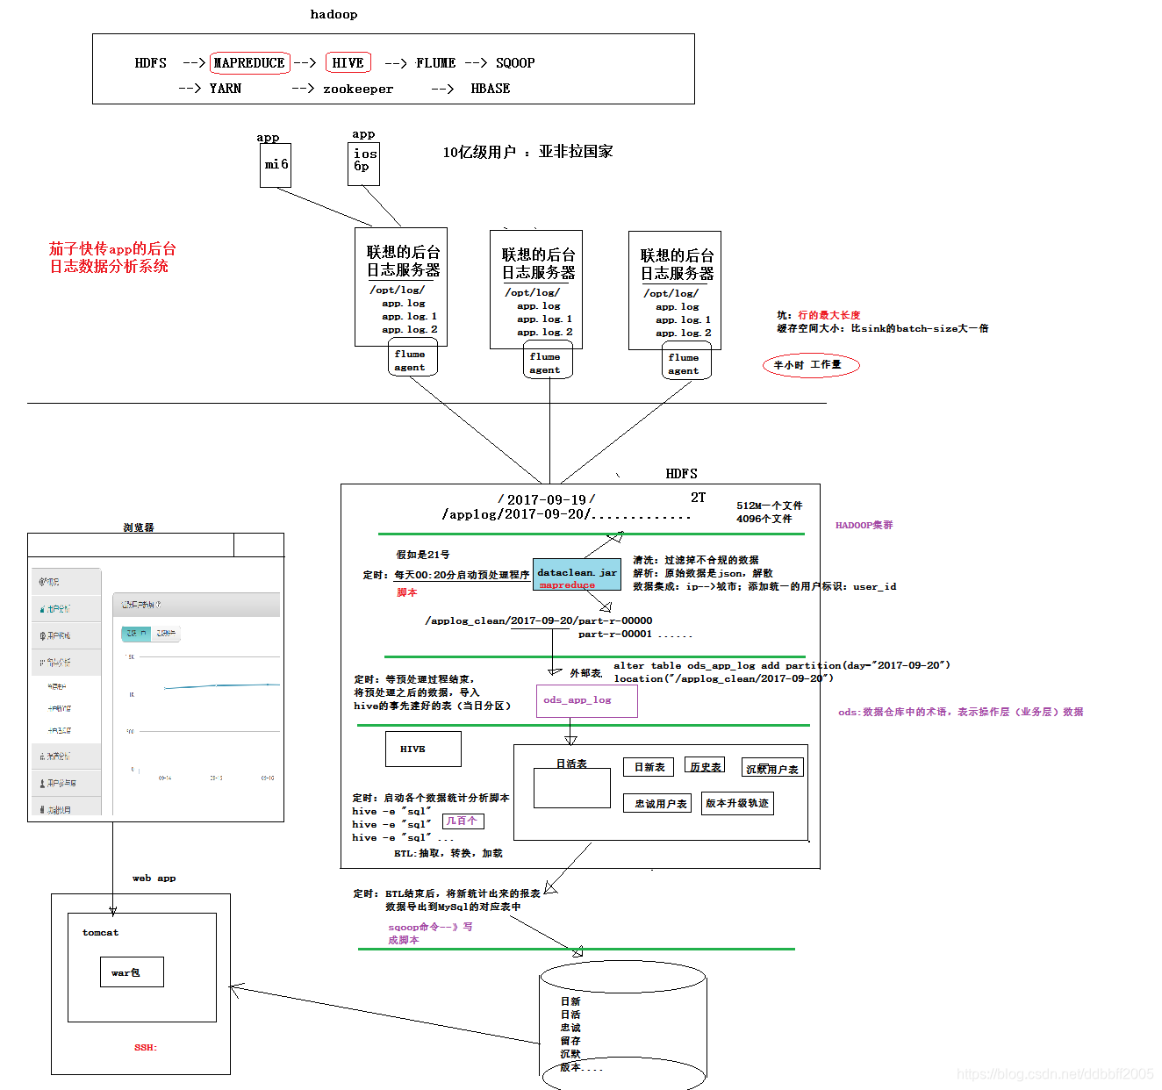Open the 渠道分析 sidebar entry in the browser
The width and height of the screenshot is (1162, 1090).
(65, 756)
